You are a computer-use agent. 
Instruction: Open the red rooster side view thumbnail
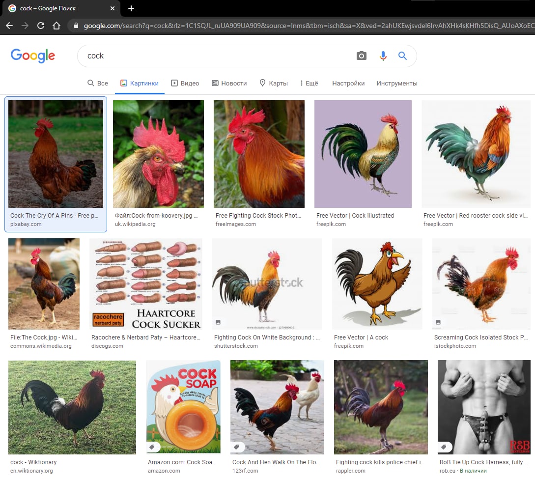[476, 154]
